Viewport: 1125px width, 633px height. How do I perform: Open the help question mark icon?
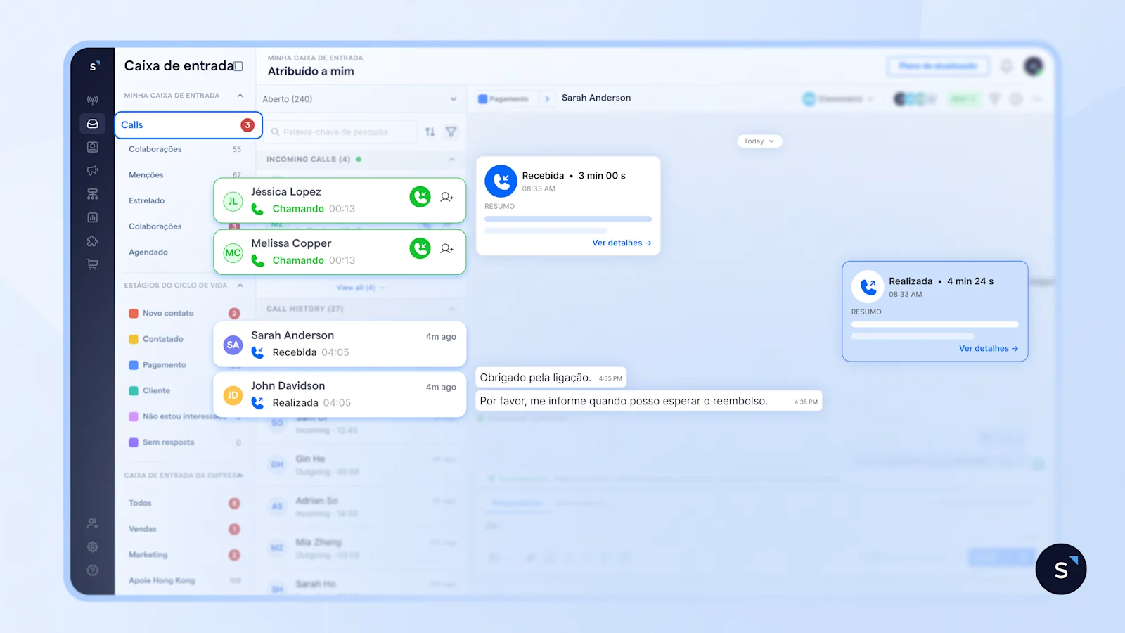(x=92, y=570)
